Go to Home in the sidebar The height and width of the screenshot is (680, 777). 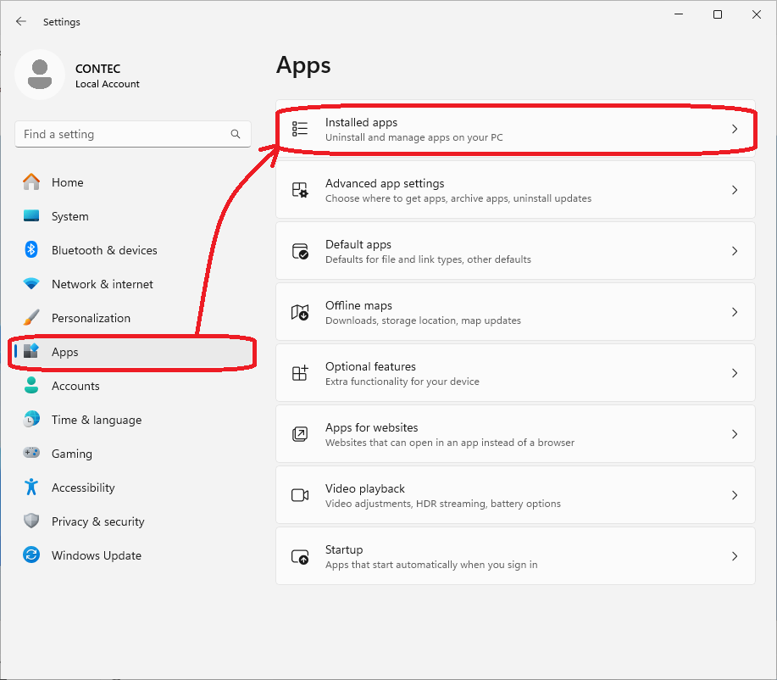point(68,182)
